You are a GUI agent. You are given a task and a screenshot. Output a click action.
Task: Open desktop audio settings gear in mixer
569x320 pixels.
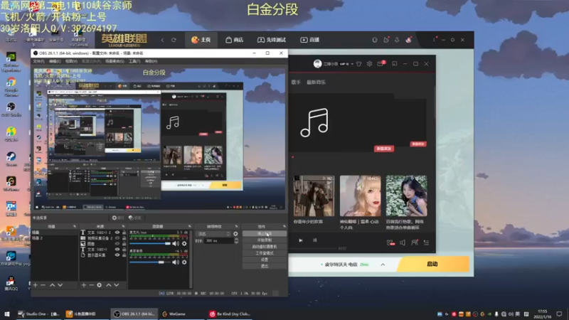pyautogui.click(x=184, y=262)
